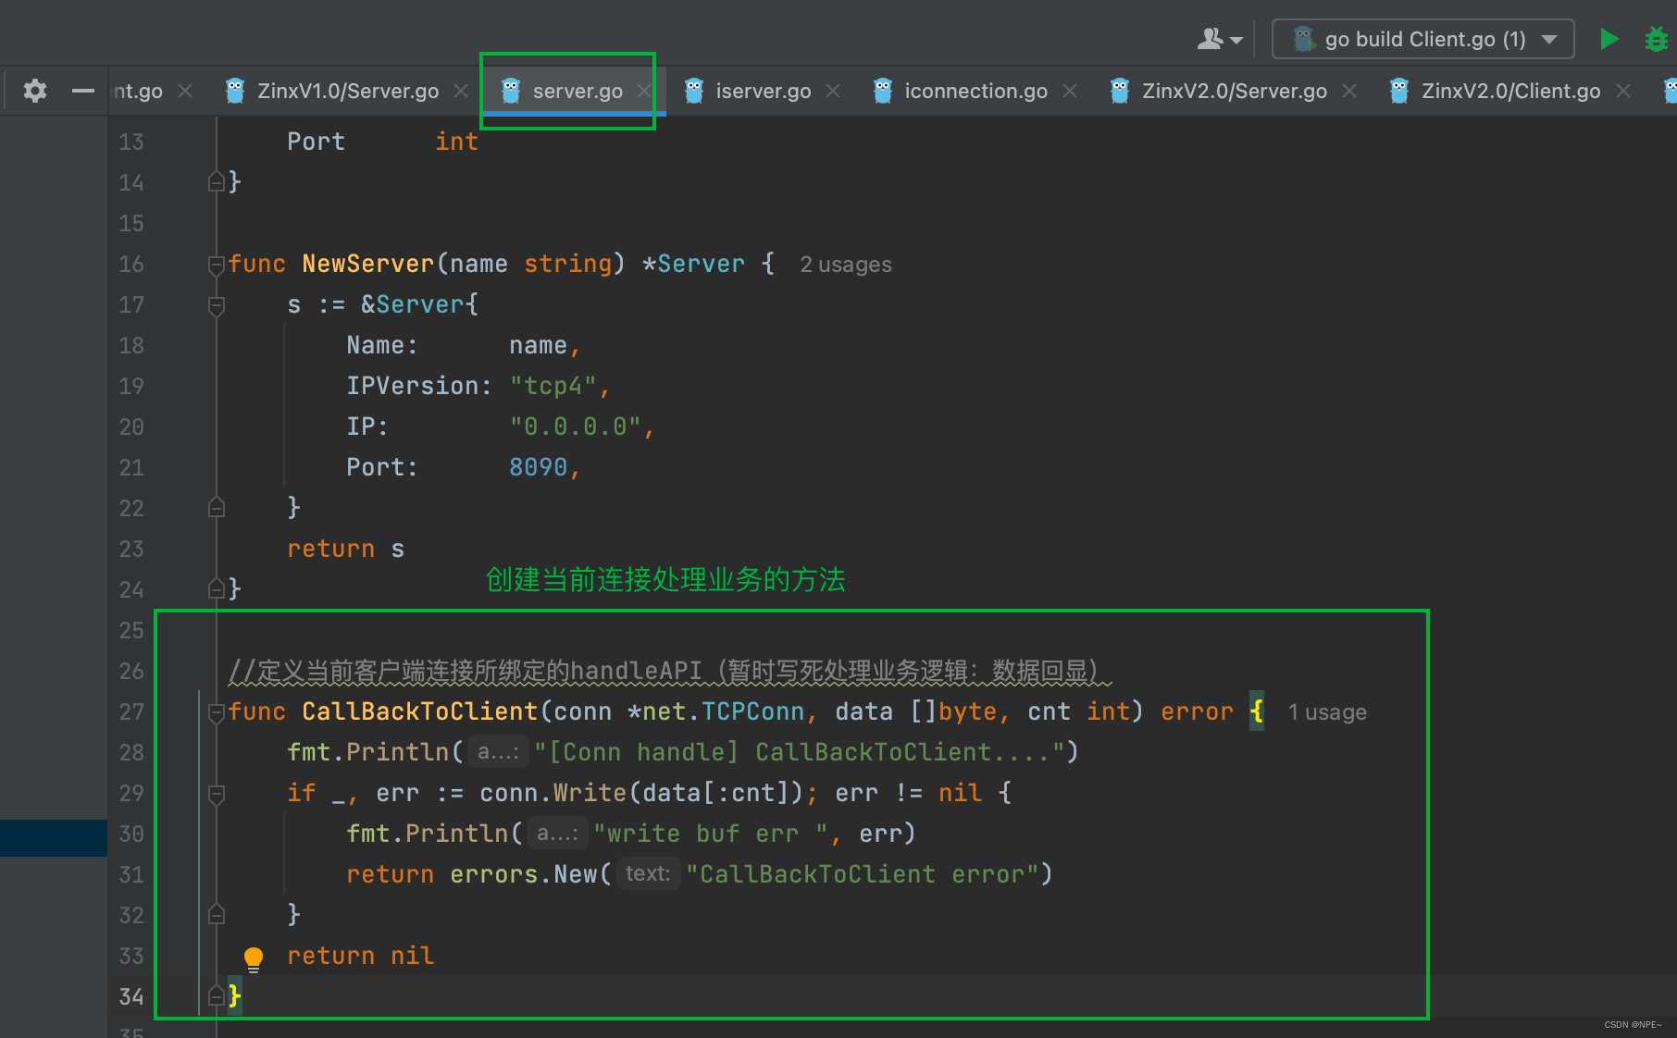The width and height of the screenshot is (1677, 1038).
Task: Click line number 16 in the gutter
Action: [x=131, y=265]
